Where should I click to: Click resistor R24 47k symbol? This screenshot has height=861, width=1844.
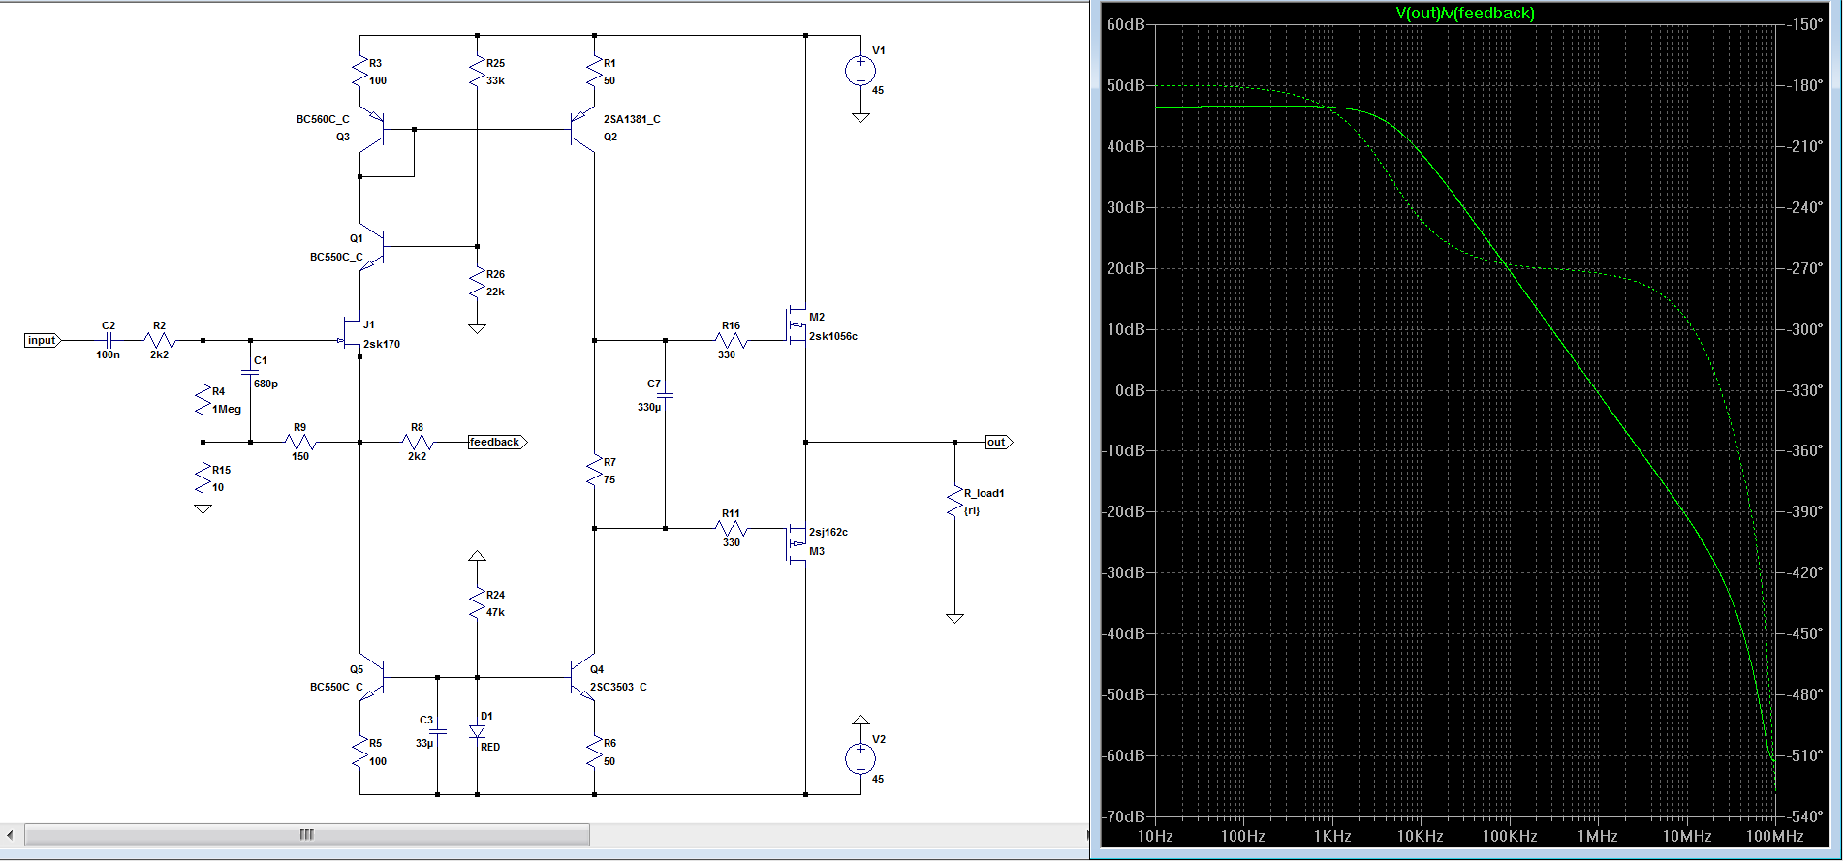point(477,603)
